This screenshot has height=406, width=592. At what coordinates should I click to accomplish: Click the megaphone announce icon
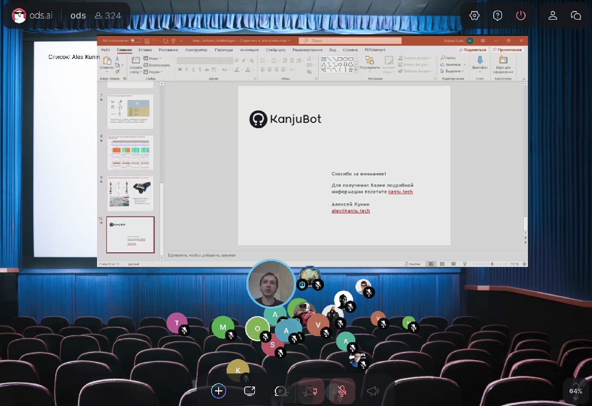373,391
